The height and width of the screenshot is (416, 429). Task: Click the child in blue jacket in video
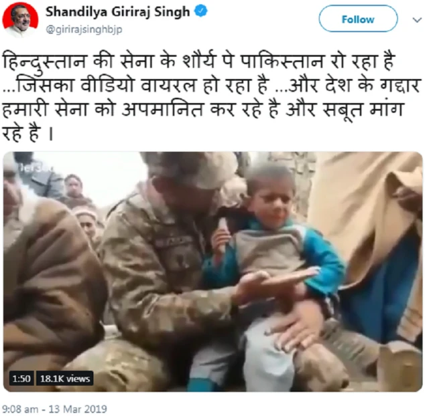point(273,259)
